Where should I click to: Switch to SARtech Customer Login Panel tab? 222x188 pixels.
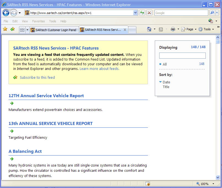[54, 30]
